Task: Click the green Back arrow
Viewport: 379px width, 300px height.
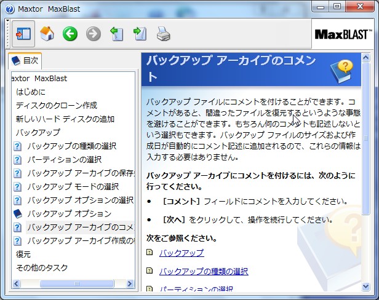Action: click(70, 34)
